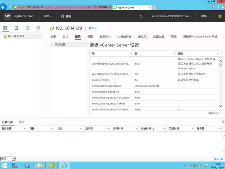
Task: Click Windows Start button
Action: coord(4,166)
